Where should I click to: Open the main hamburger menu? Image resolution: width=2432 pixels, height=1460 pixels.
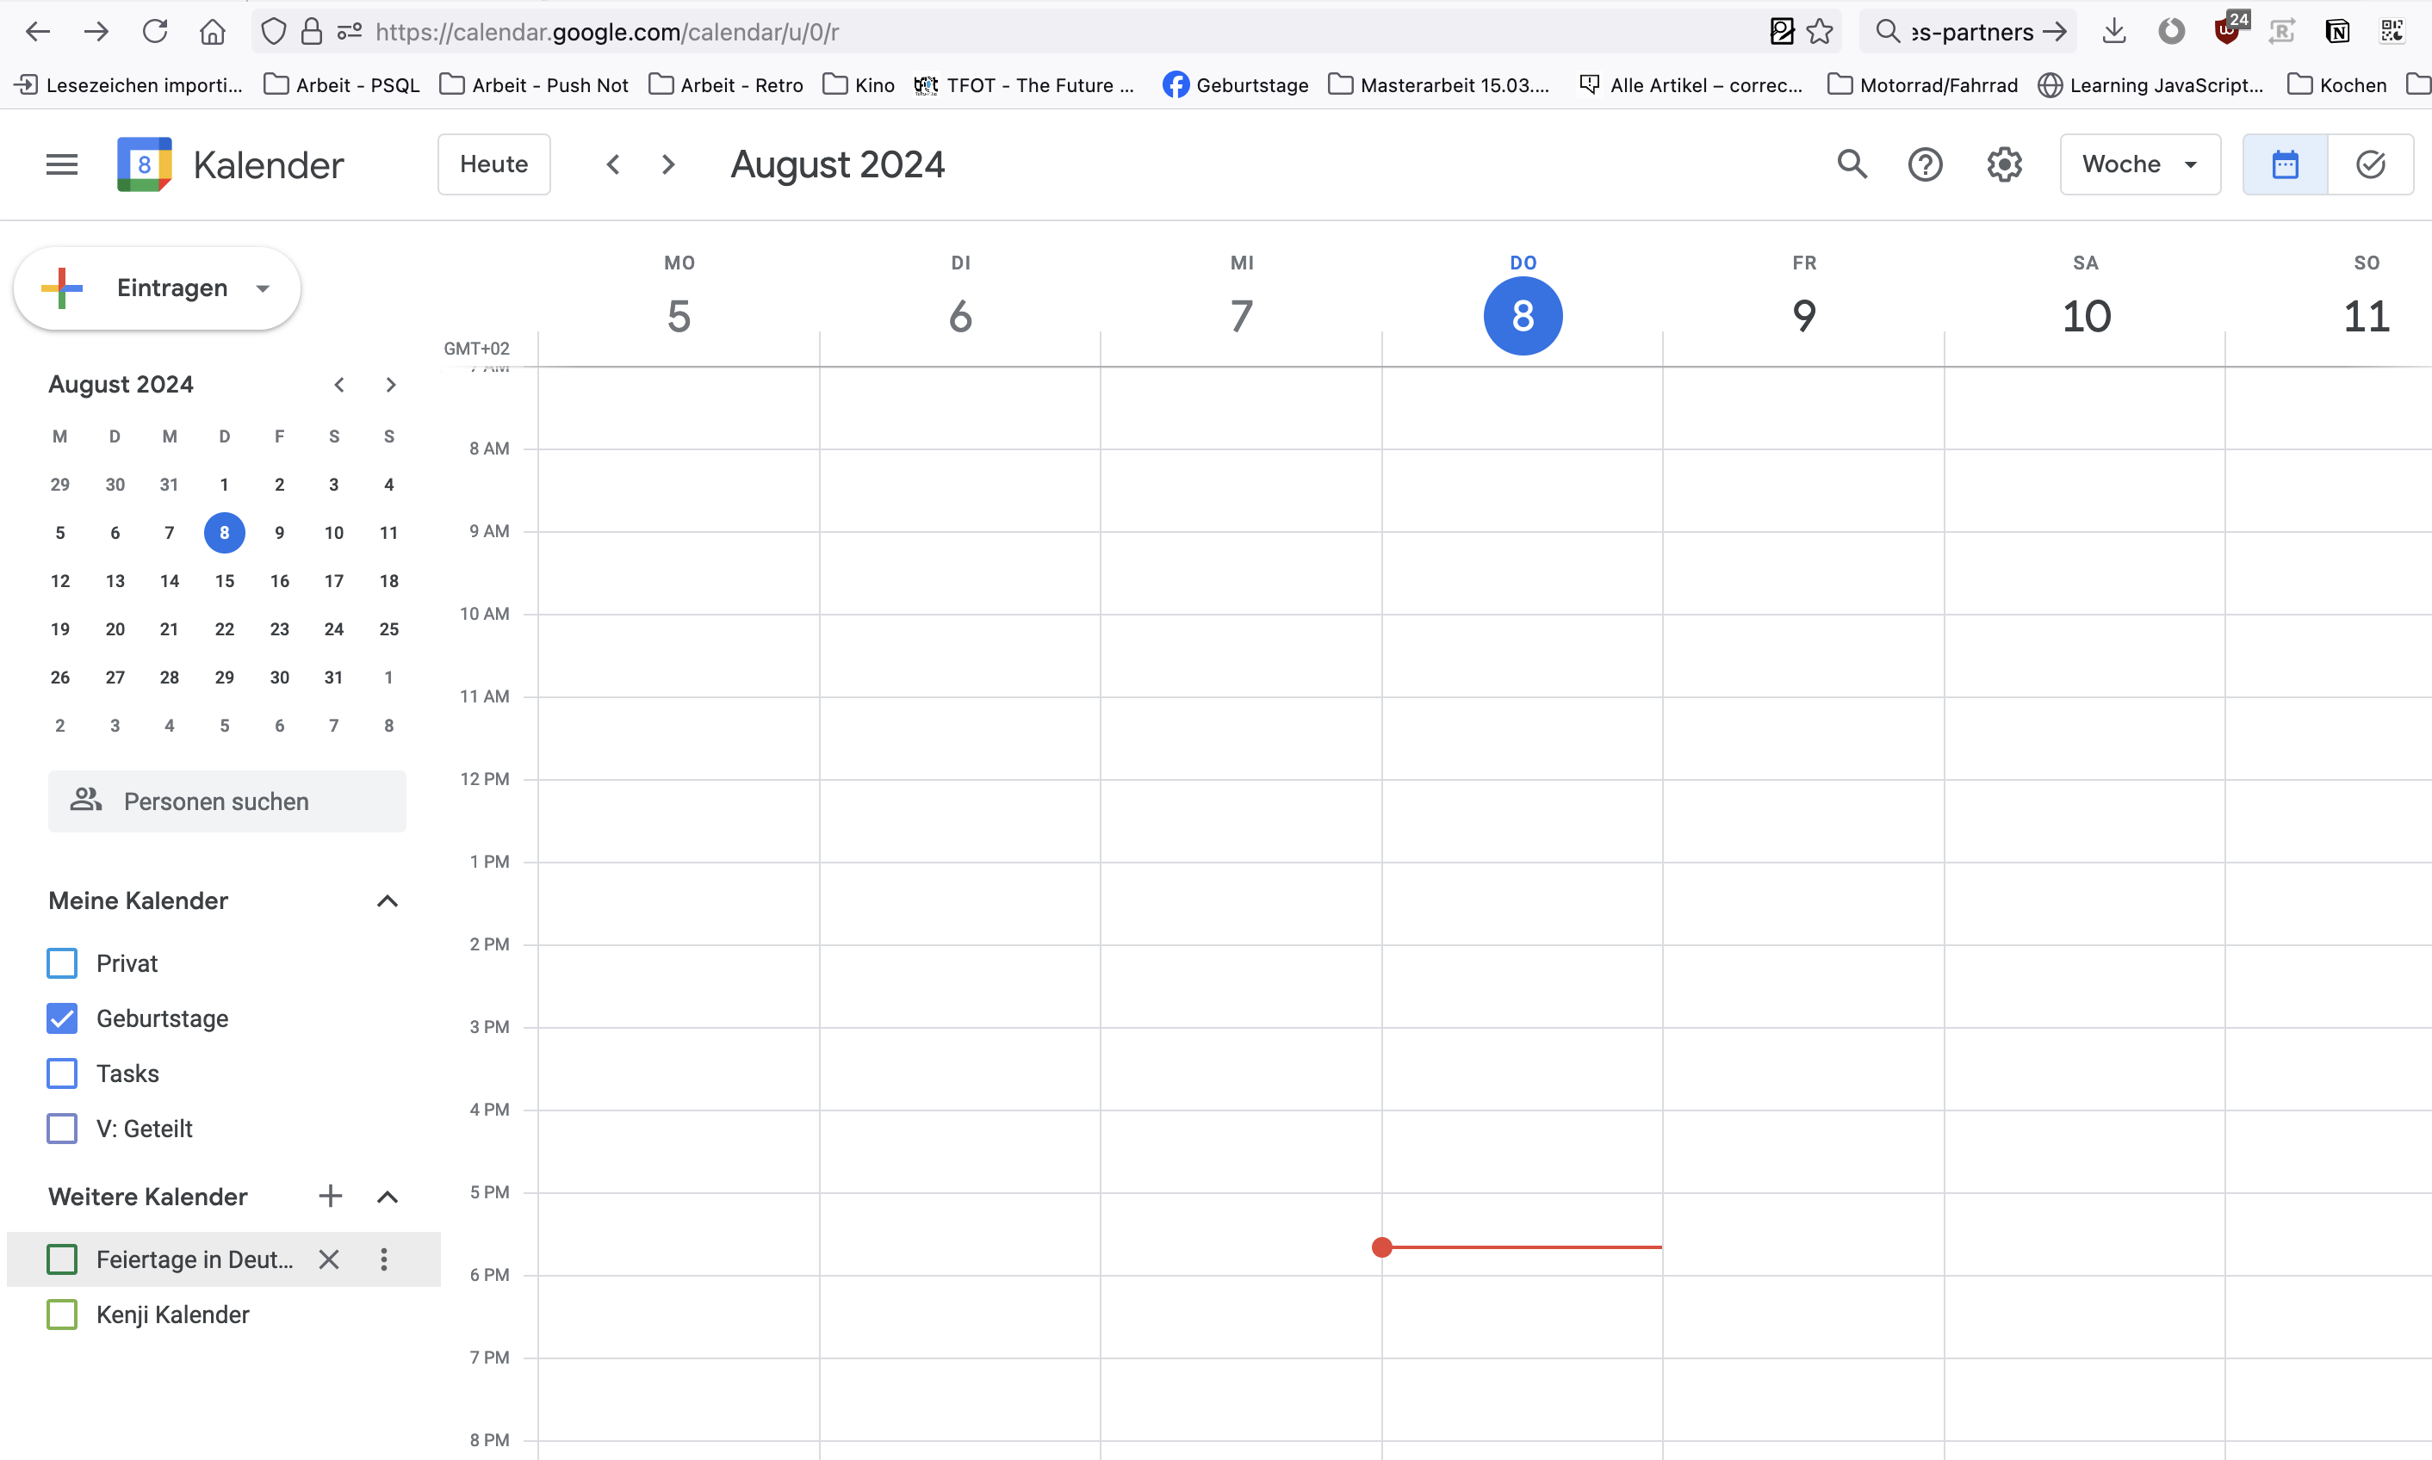click(61, 164)
